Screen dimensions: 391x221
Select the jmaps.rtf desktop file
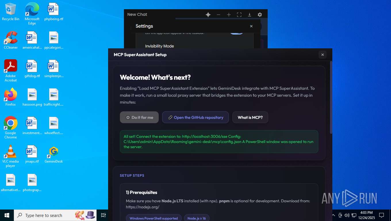[32, 154]
